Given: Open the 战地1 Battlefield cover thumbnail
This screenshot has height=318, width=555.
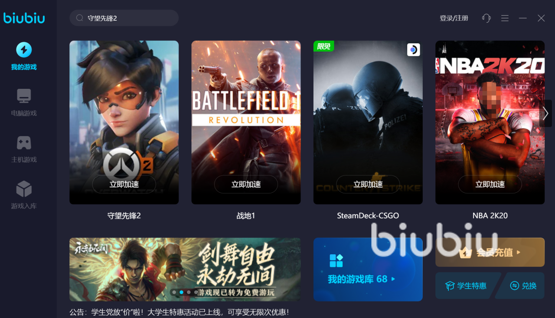Looking at the screenshot, I should [246, 123].
